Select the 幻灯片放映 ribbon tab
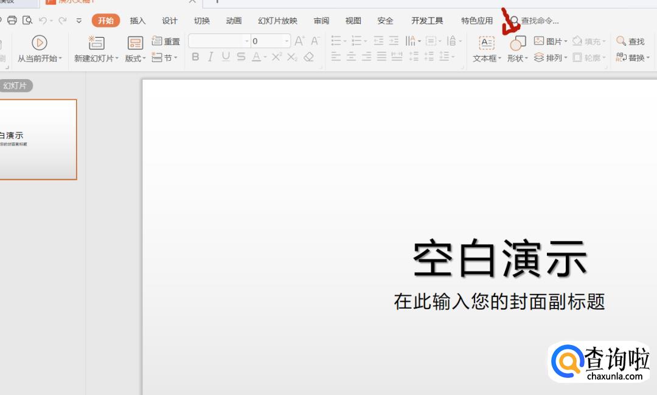This screenshot has height=395, width=657. coord(277,21)
